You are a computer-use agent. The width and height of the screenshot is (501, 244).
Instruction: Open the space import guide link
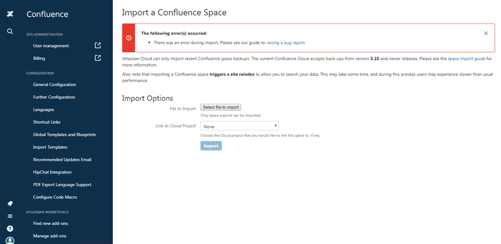pos(466,59)
